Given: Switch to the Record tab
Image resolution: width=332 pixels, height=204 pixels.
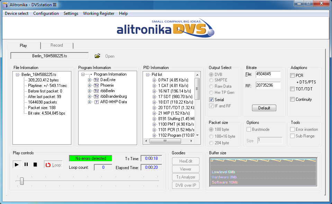Looking at the screenshot, I should pyautogui.click(x=57, y=45).
